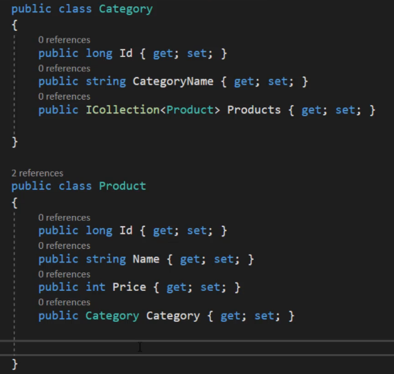The width and height of the screenshot is (394, 374).
Task: Place cursor on the empty highlighted line
Action: (x=197, y=348)
